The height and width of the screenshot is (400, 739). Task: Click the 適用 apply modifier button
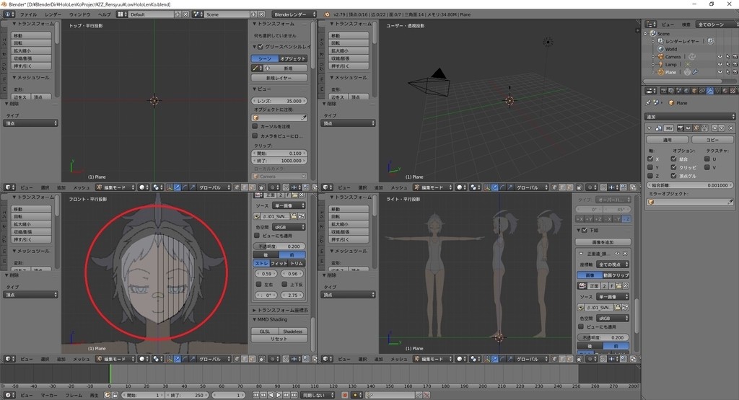click(668, 140)
